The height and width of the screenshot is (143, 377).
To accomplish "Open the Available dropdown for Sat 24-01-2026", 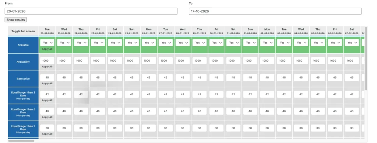I will 115,43.
